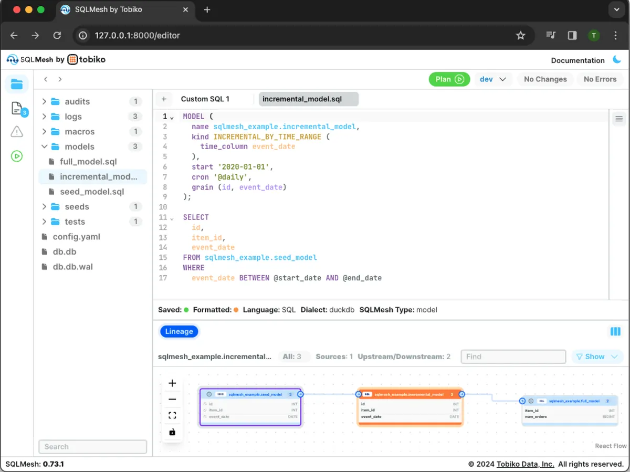The height and width of the screenshot is (472, 630).
Task: Click the green Plan button
Action: coord(449,79)
